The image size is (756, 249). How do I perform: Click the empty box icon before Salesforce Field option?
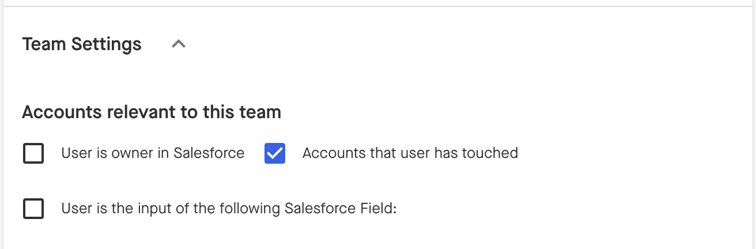(33, 208)
